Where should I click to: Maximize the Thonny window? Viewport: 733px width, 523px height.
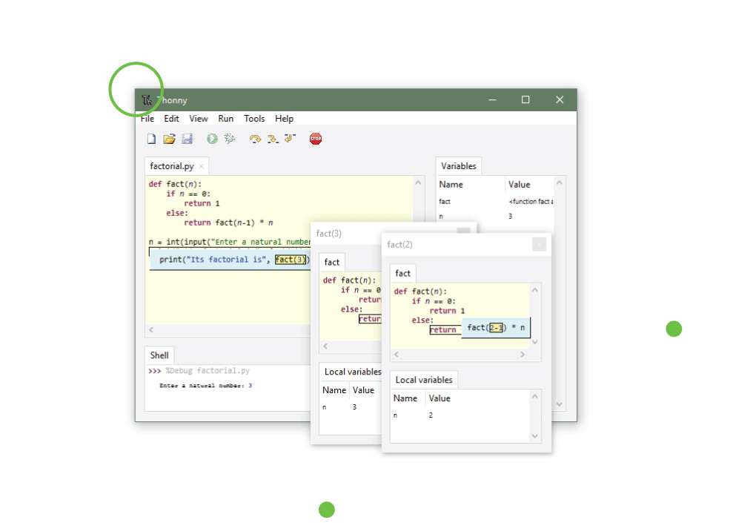point(525,99)
